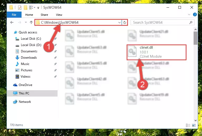Click the search magnifier icon
The width and height of the screenshot is (202, 136).
point(191,22)
